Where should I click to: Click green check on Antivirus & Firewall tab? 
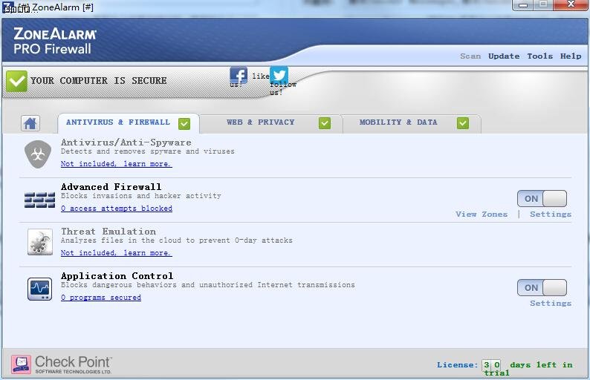(184, 124)
